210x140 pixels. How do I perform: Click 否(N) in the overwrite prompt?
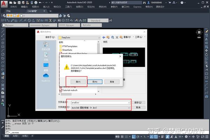point(95,82)
